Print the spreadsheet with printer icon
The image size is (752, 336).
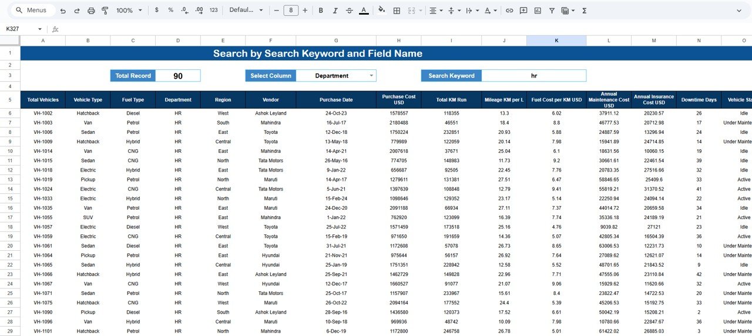91,11
